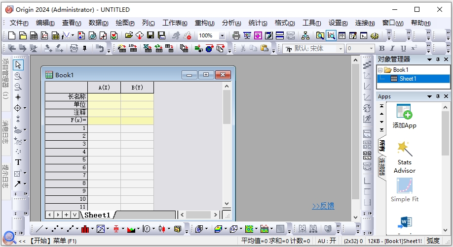This screenshot has width=453, height=247.
Task: Select the Zoom Out tool
Action: pos(18,87)
